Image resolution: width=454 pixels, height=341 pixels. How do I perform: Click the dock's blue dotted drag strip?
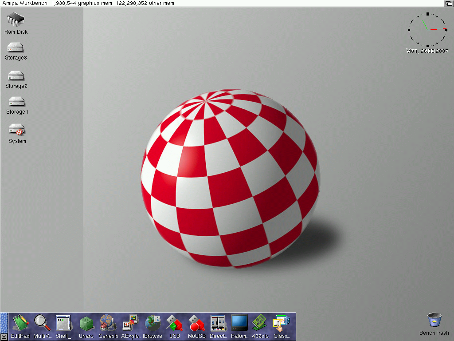tap(4, 323)
